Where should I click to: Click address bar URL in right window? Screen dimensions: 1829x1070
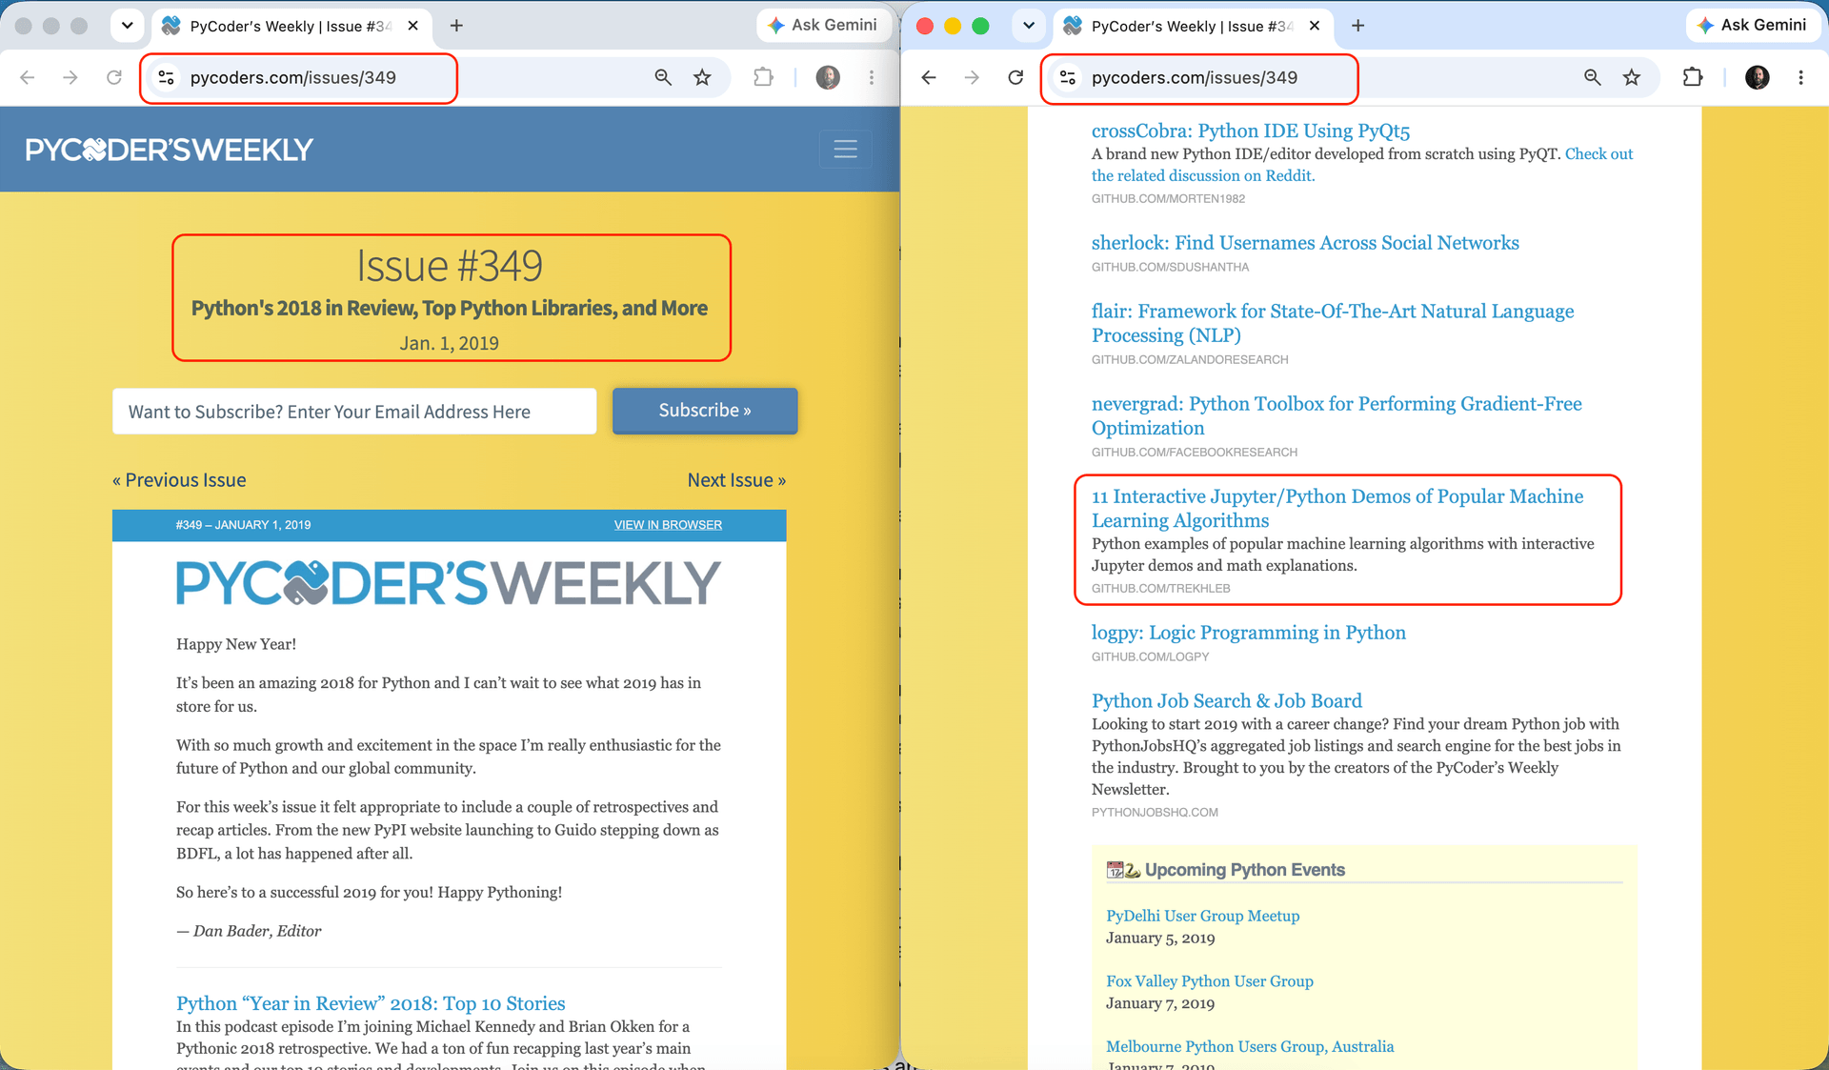(1195, 77)
